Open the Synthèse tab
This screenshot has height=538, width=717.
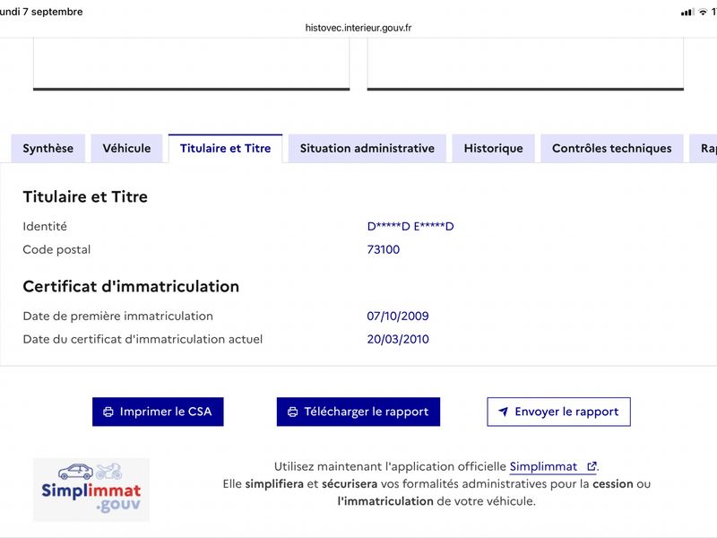(x=48, y=148)
